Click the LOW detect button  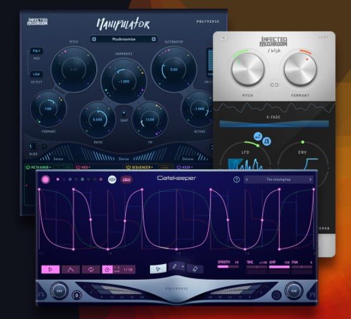37,74
